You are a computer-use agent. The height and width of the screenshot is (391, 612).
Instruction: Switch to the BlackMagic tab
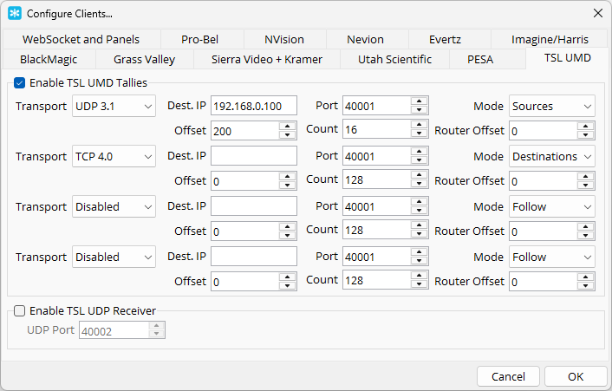49,59
